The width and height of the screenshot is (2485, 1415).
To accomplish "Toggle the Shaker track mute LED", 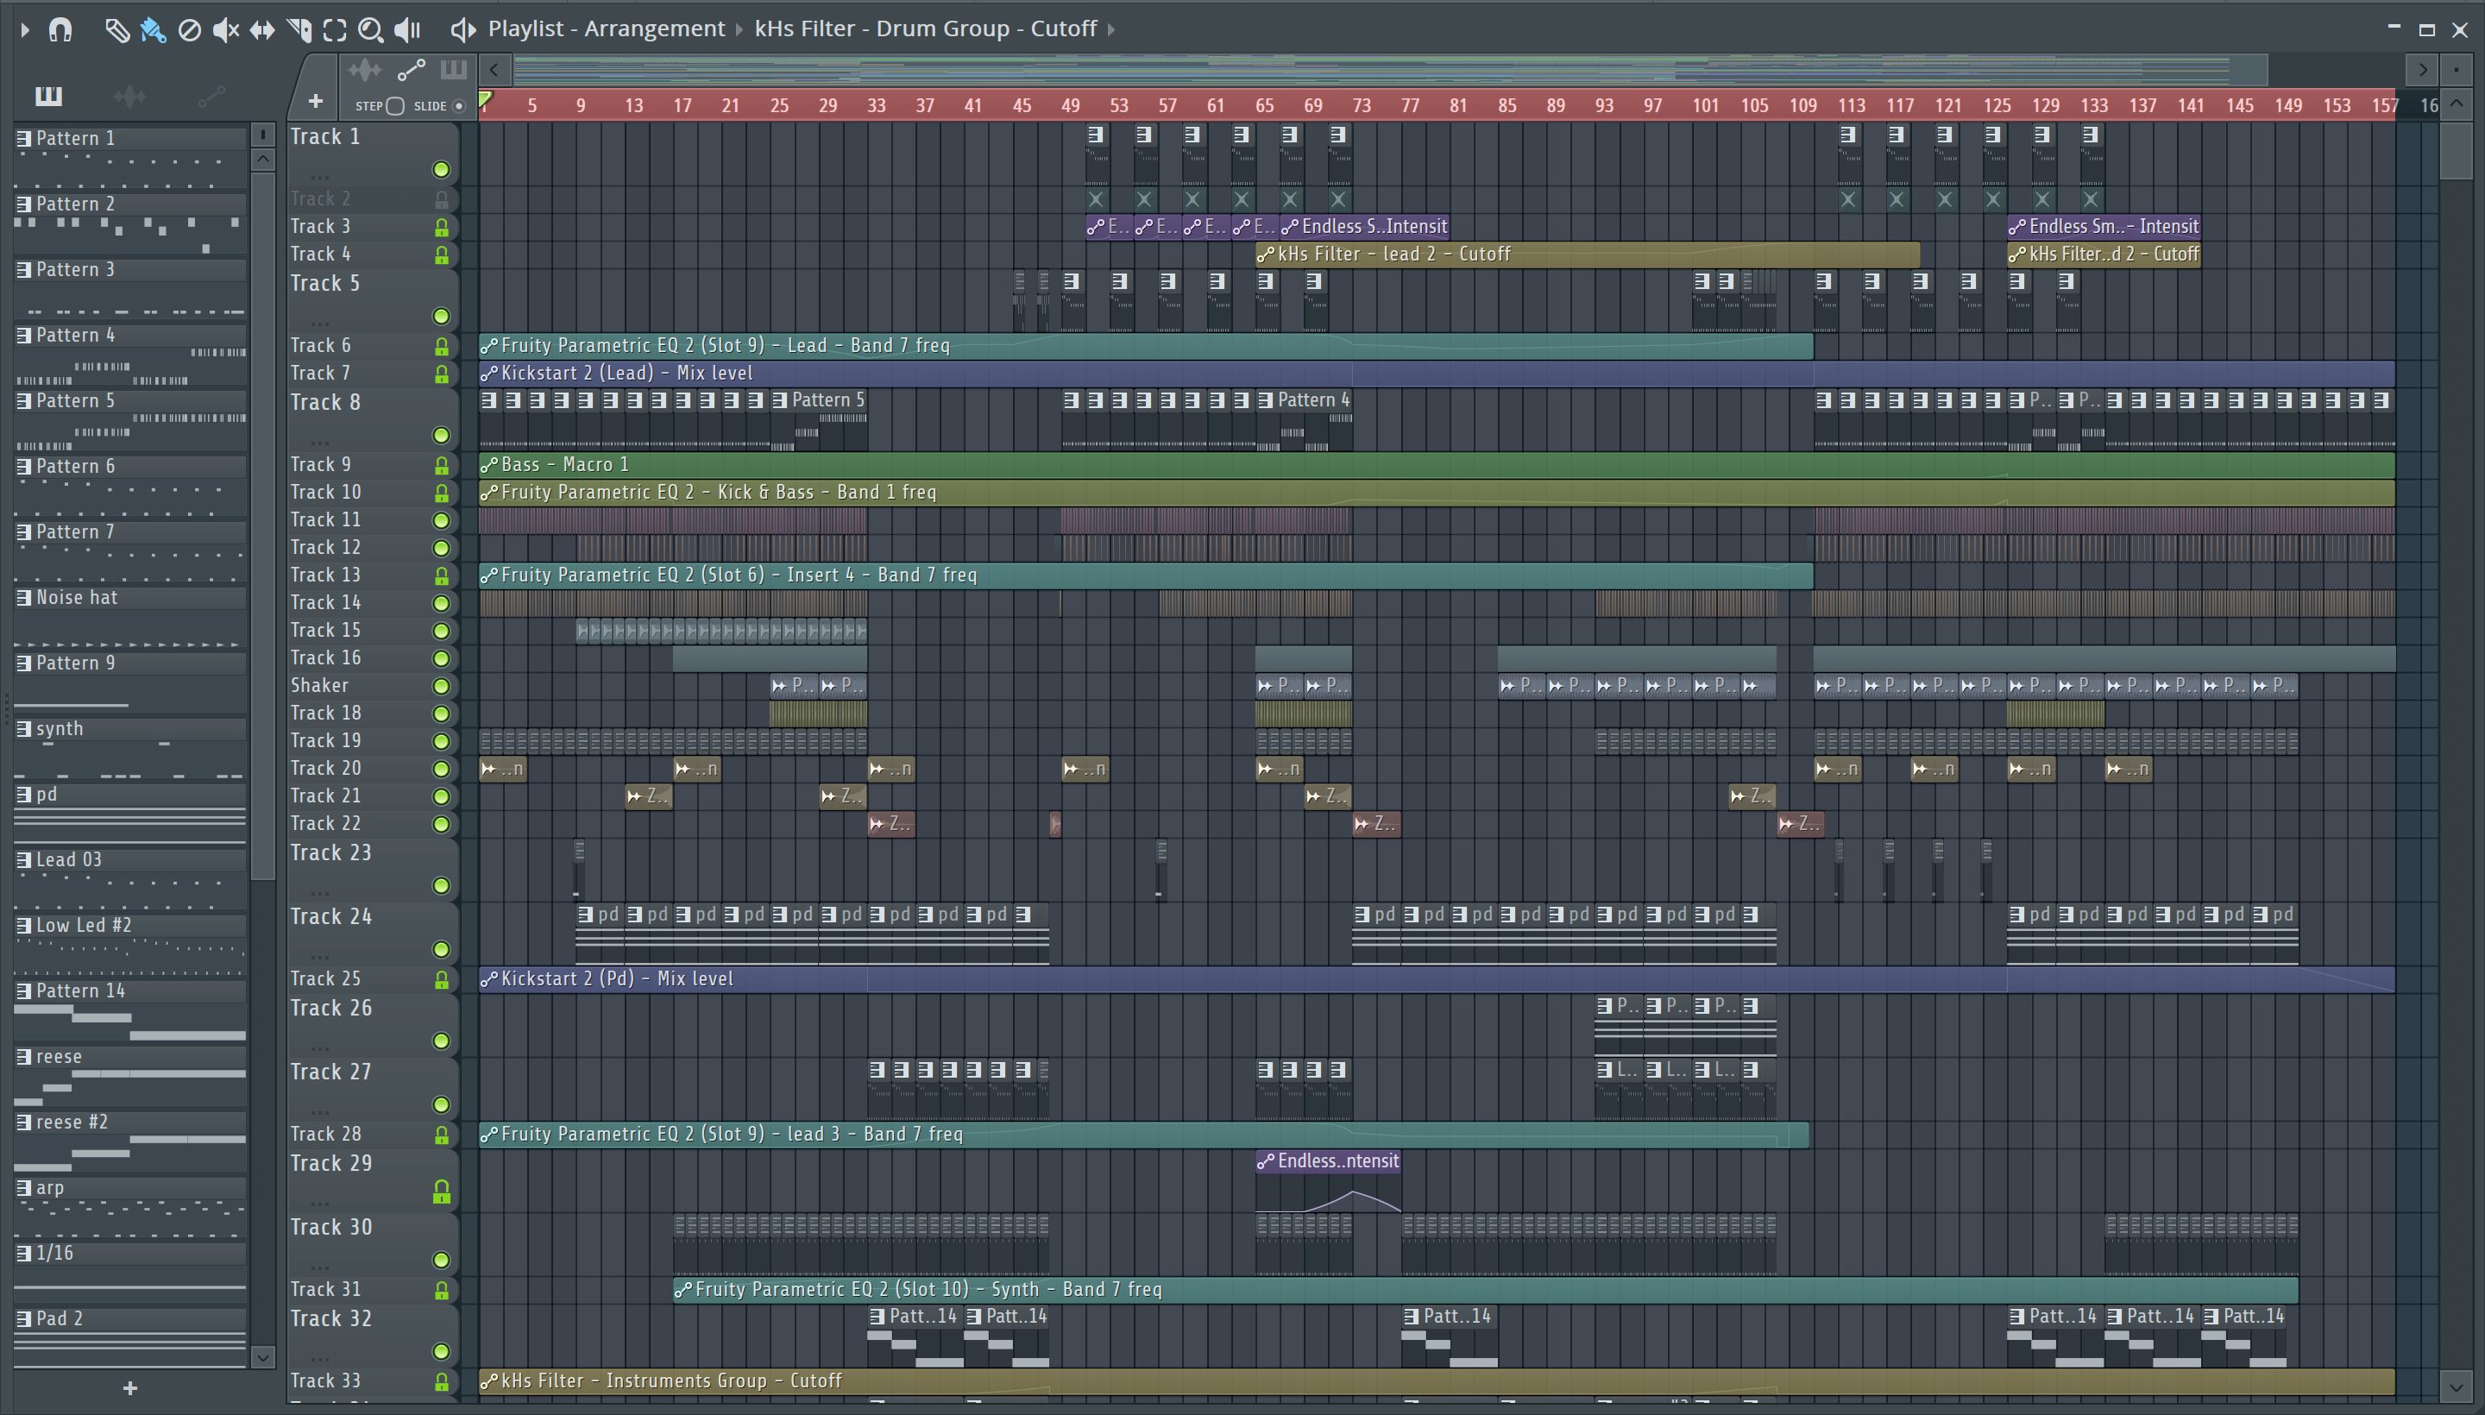I will point(441,687).
